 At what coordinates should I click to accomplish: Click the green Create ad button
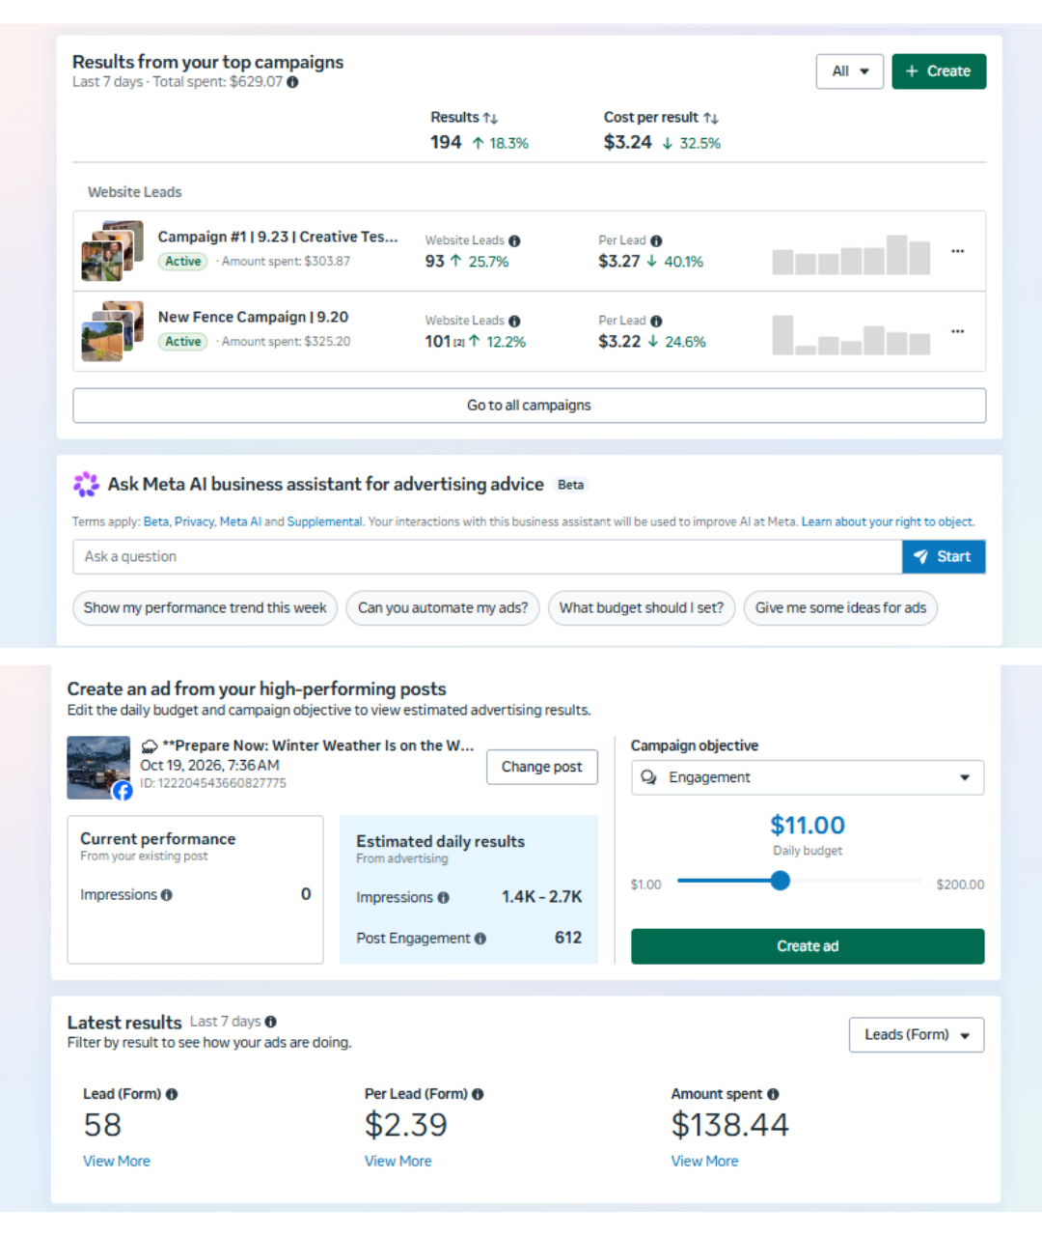[x=808, y=946]
